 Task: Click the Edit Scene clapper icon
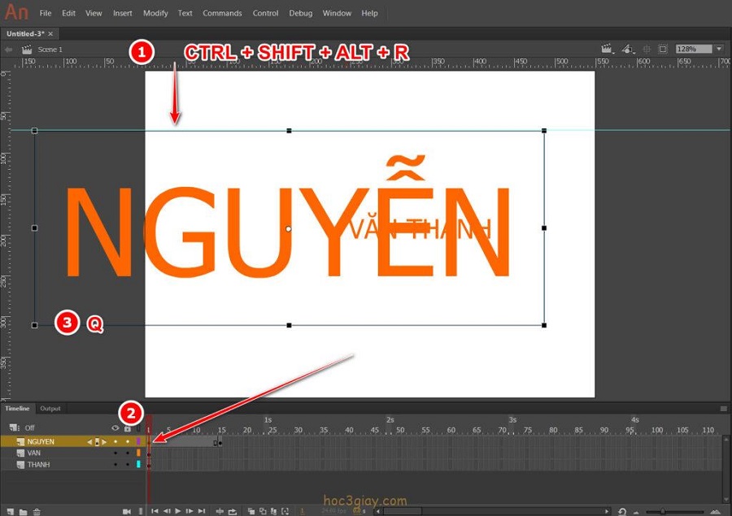coord(606,50)
